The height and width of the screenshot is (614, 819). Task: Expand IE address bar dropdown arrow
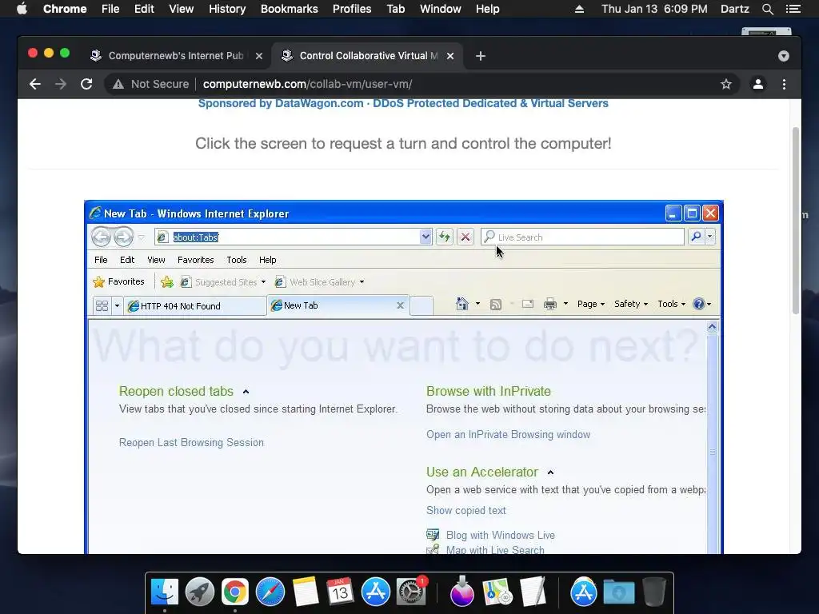[425, 237]
